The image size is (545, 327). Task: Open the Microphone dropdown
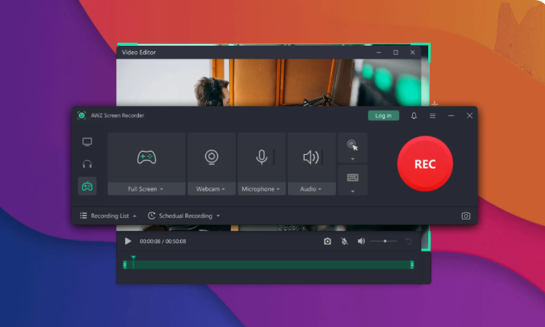coord(261,189)
